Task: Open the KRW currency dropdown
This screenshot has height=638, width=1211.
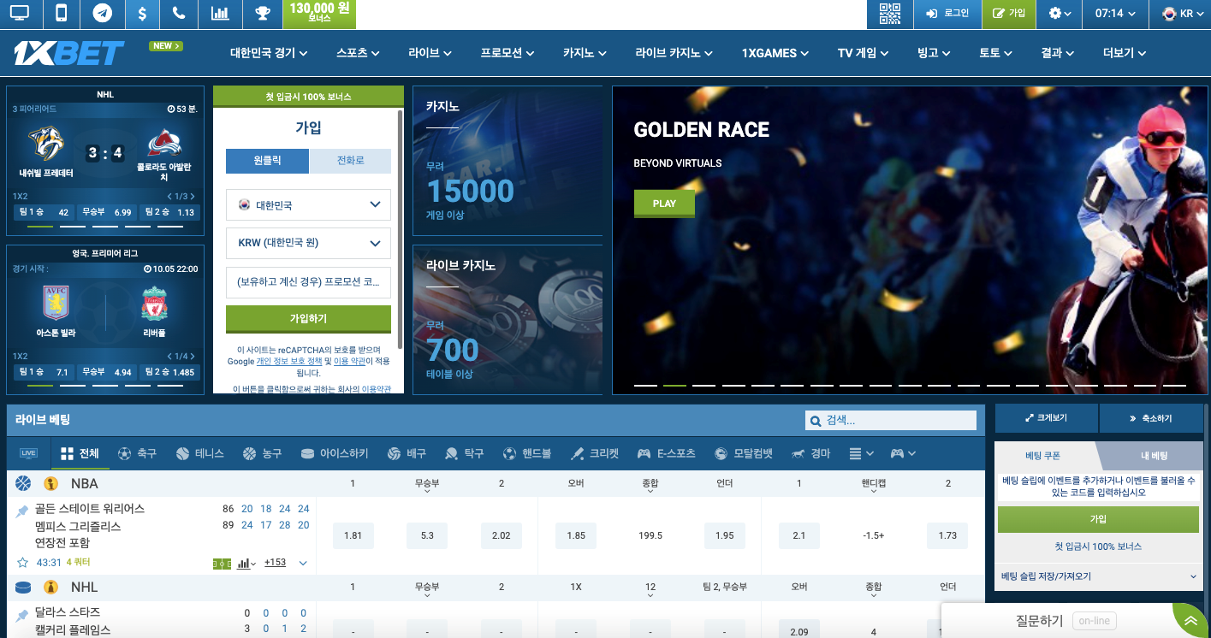Action: tap(308, 243)
